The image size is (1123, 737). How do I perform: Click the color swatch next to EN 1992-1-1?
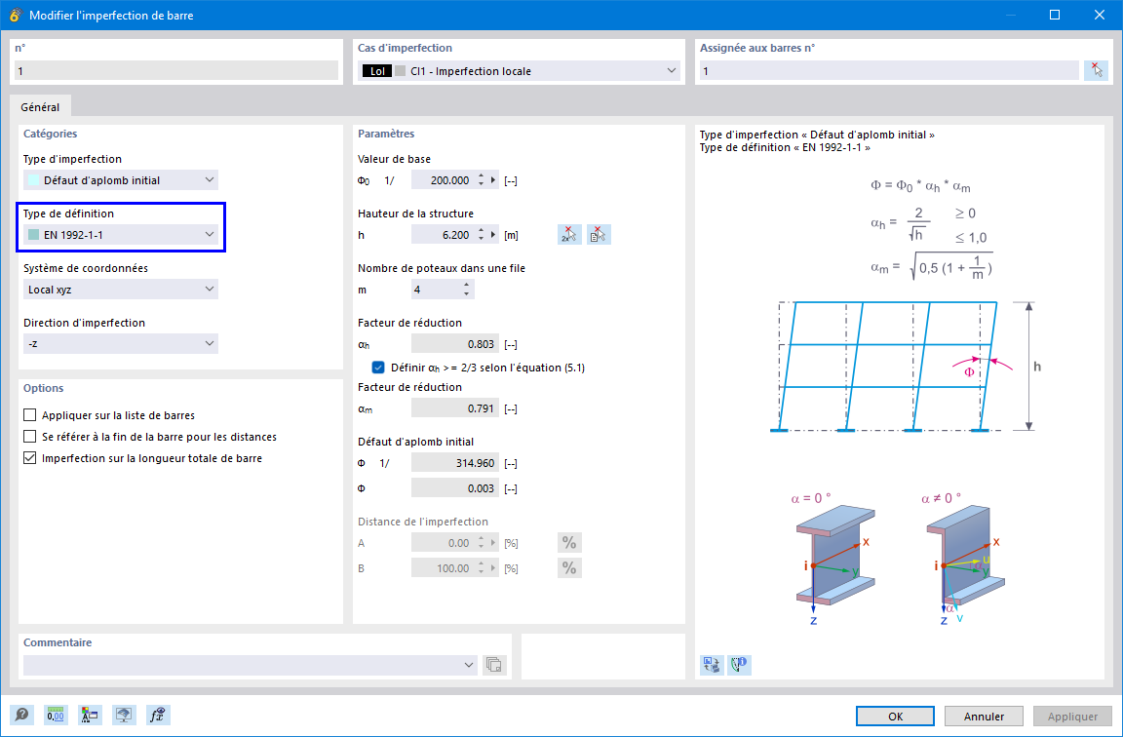tap(34, 235)
